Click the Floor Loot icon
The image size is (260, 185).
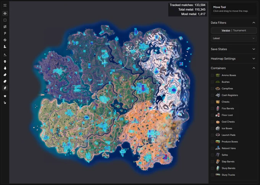tap(218, 115)
